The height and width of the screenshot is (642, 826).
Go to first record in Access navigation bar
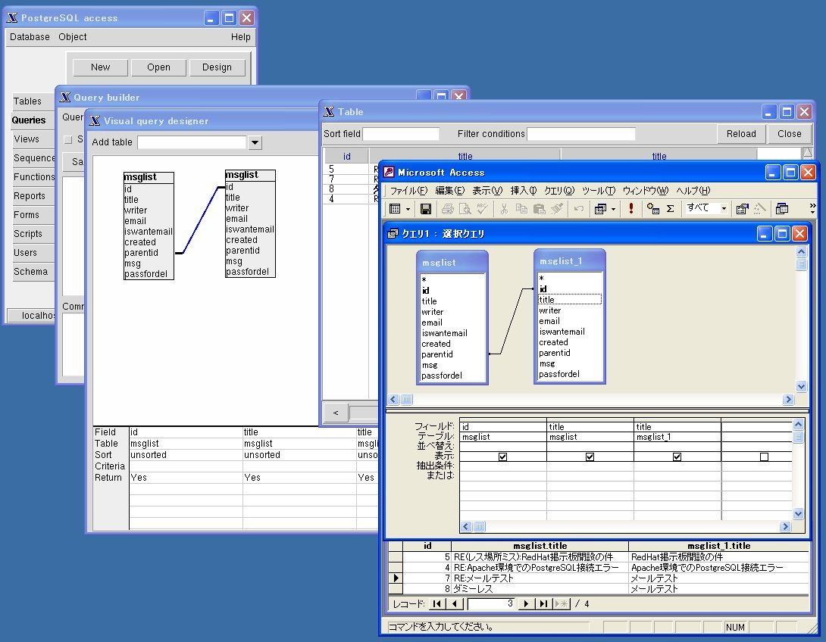pos(436,603)
